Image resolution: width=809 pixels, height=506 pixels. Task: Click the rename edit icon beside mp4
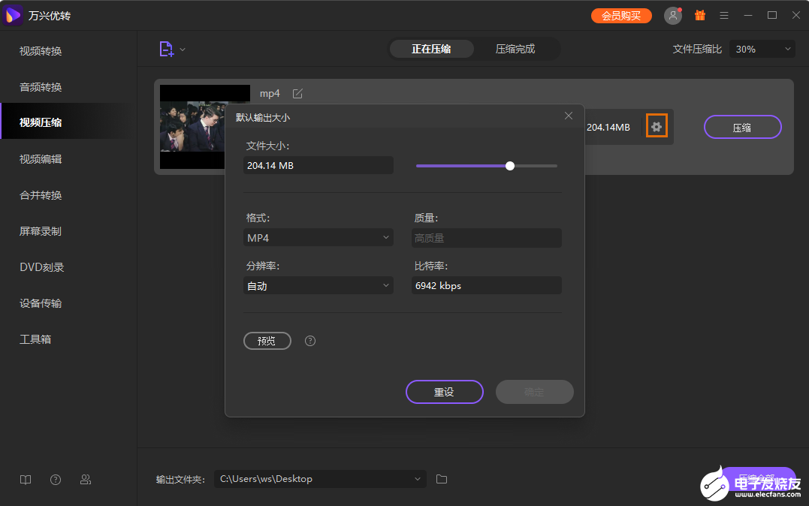(297, 93)
